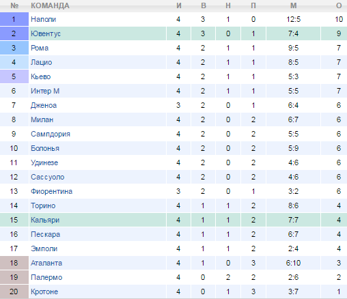Click the position 1 colored cell
The height and width of the screenshot is (299, 347).
click(x=14, y=19)
